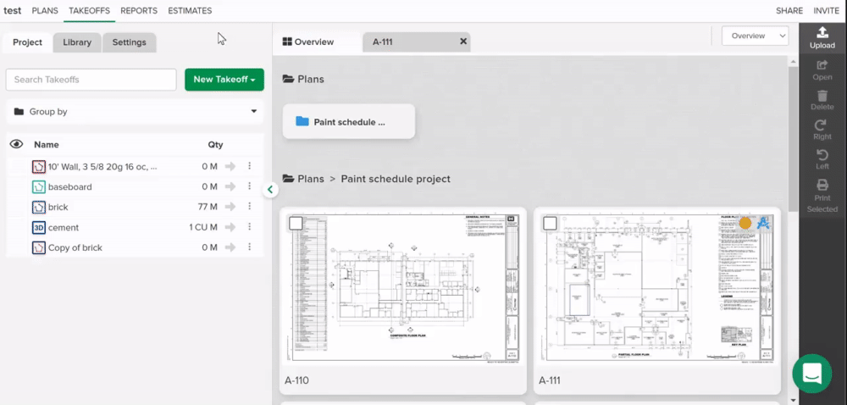Click the Open icon in right sidebar
Screen dimensions: 847x405
822,64
